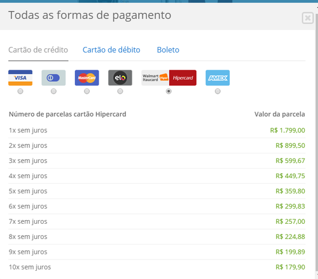Click the AMEX card icon

coord(218,78)
